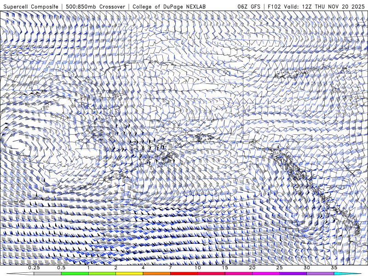Click the colorbar tick label '1'
Image resolution: width=368 pixels, height=276 pixels.
tap(88, 268)
